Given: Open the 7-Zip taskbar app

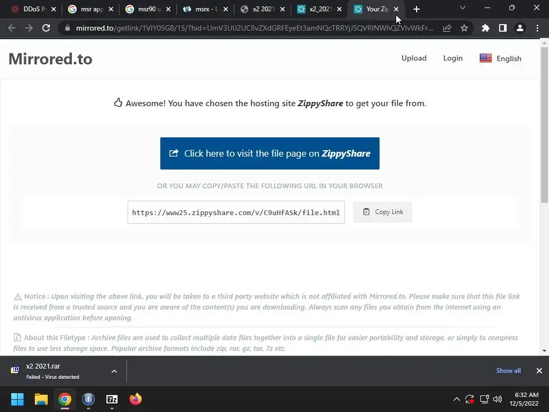Looking at the screenshot, I should coord(112,399).
